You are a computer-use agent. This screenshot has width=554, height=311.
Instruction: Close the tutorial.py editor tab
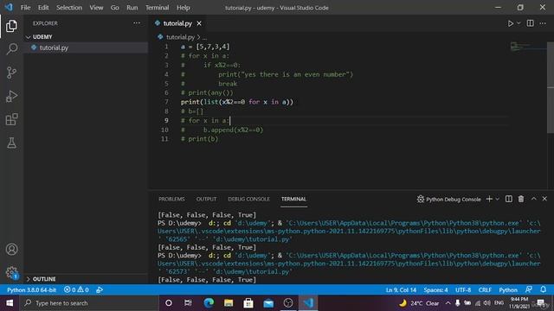[199, 23]
